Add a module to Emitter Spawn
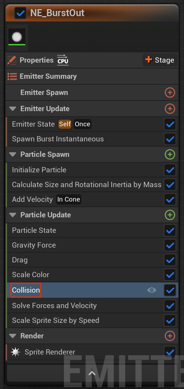184x389 pixels. (170, 93)
